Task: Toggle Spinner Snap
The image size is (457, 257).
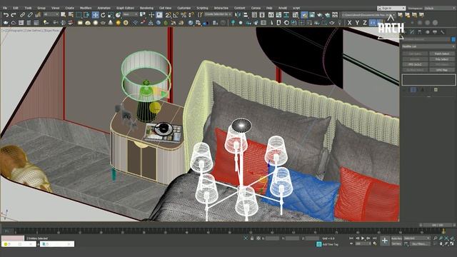Action: click(x=191, y=14)
